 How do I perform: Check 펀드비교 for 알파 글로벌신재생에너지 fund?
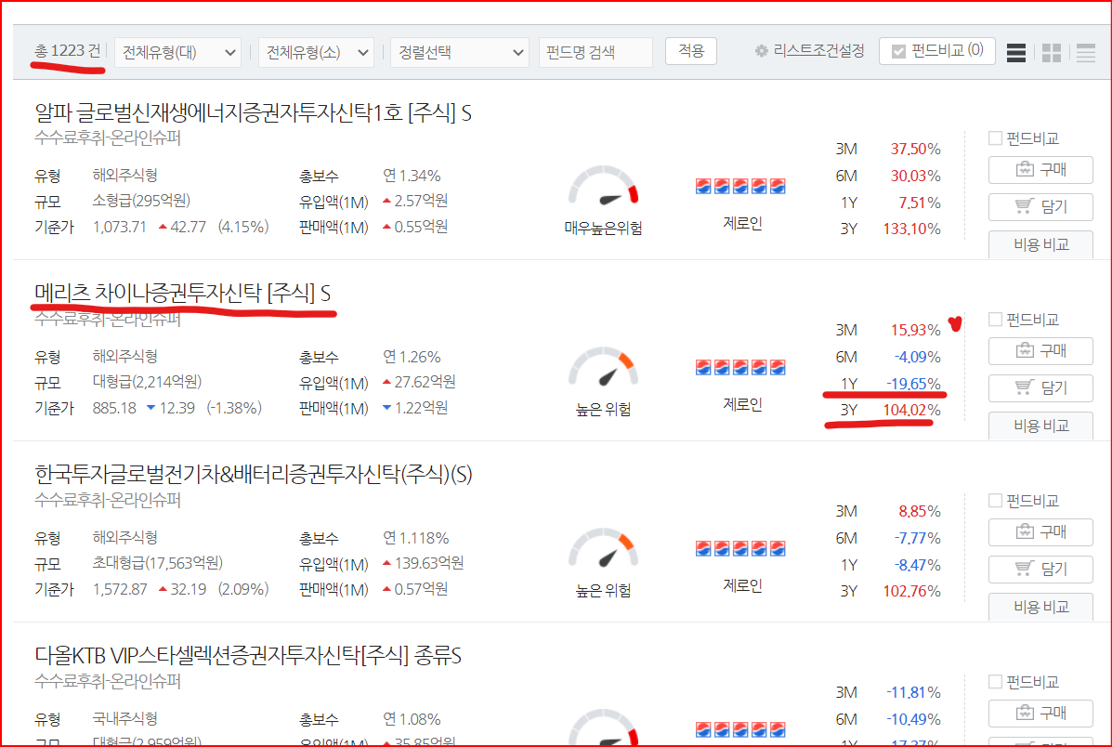(x=995, y=138)
